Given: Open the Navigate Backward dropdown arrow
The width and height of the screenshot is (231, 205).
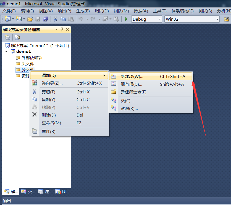Looking at the screenshot, I should [111, 19].
